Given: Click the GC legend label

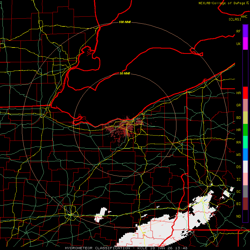Looking at the screenshot, I should pos(238,192).
